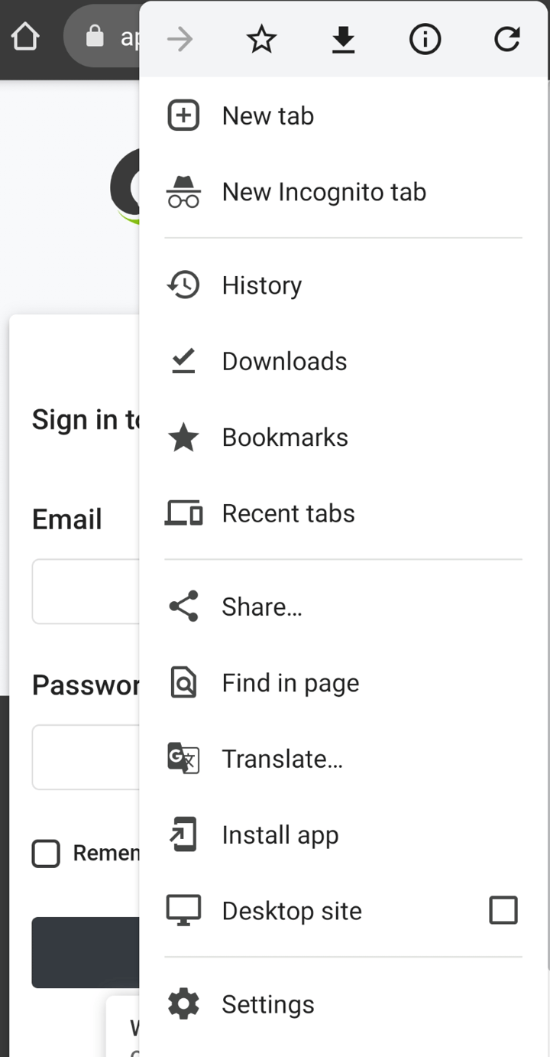Select the Translate icon
This screenshot has height=1057, width=550.
pos(183,758)
